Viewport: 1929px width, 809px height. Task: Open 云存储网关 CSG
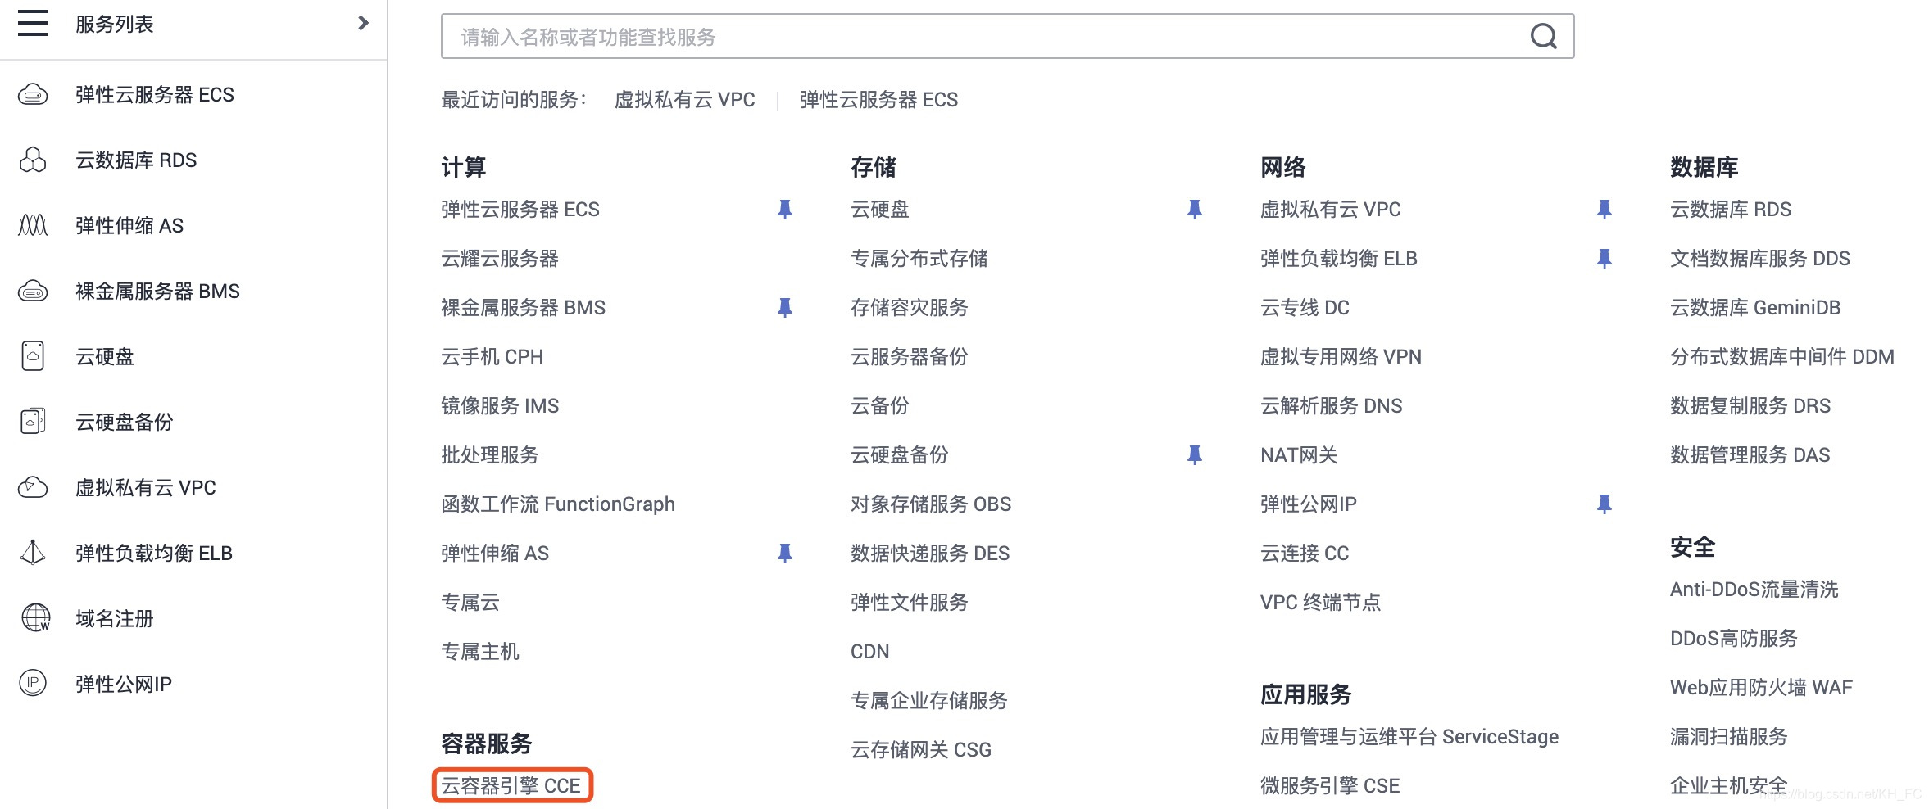[x=921, y=750]
